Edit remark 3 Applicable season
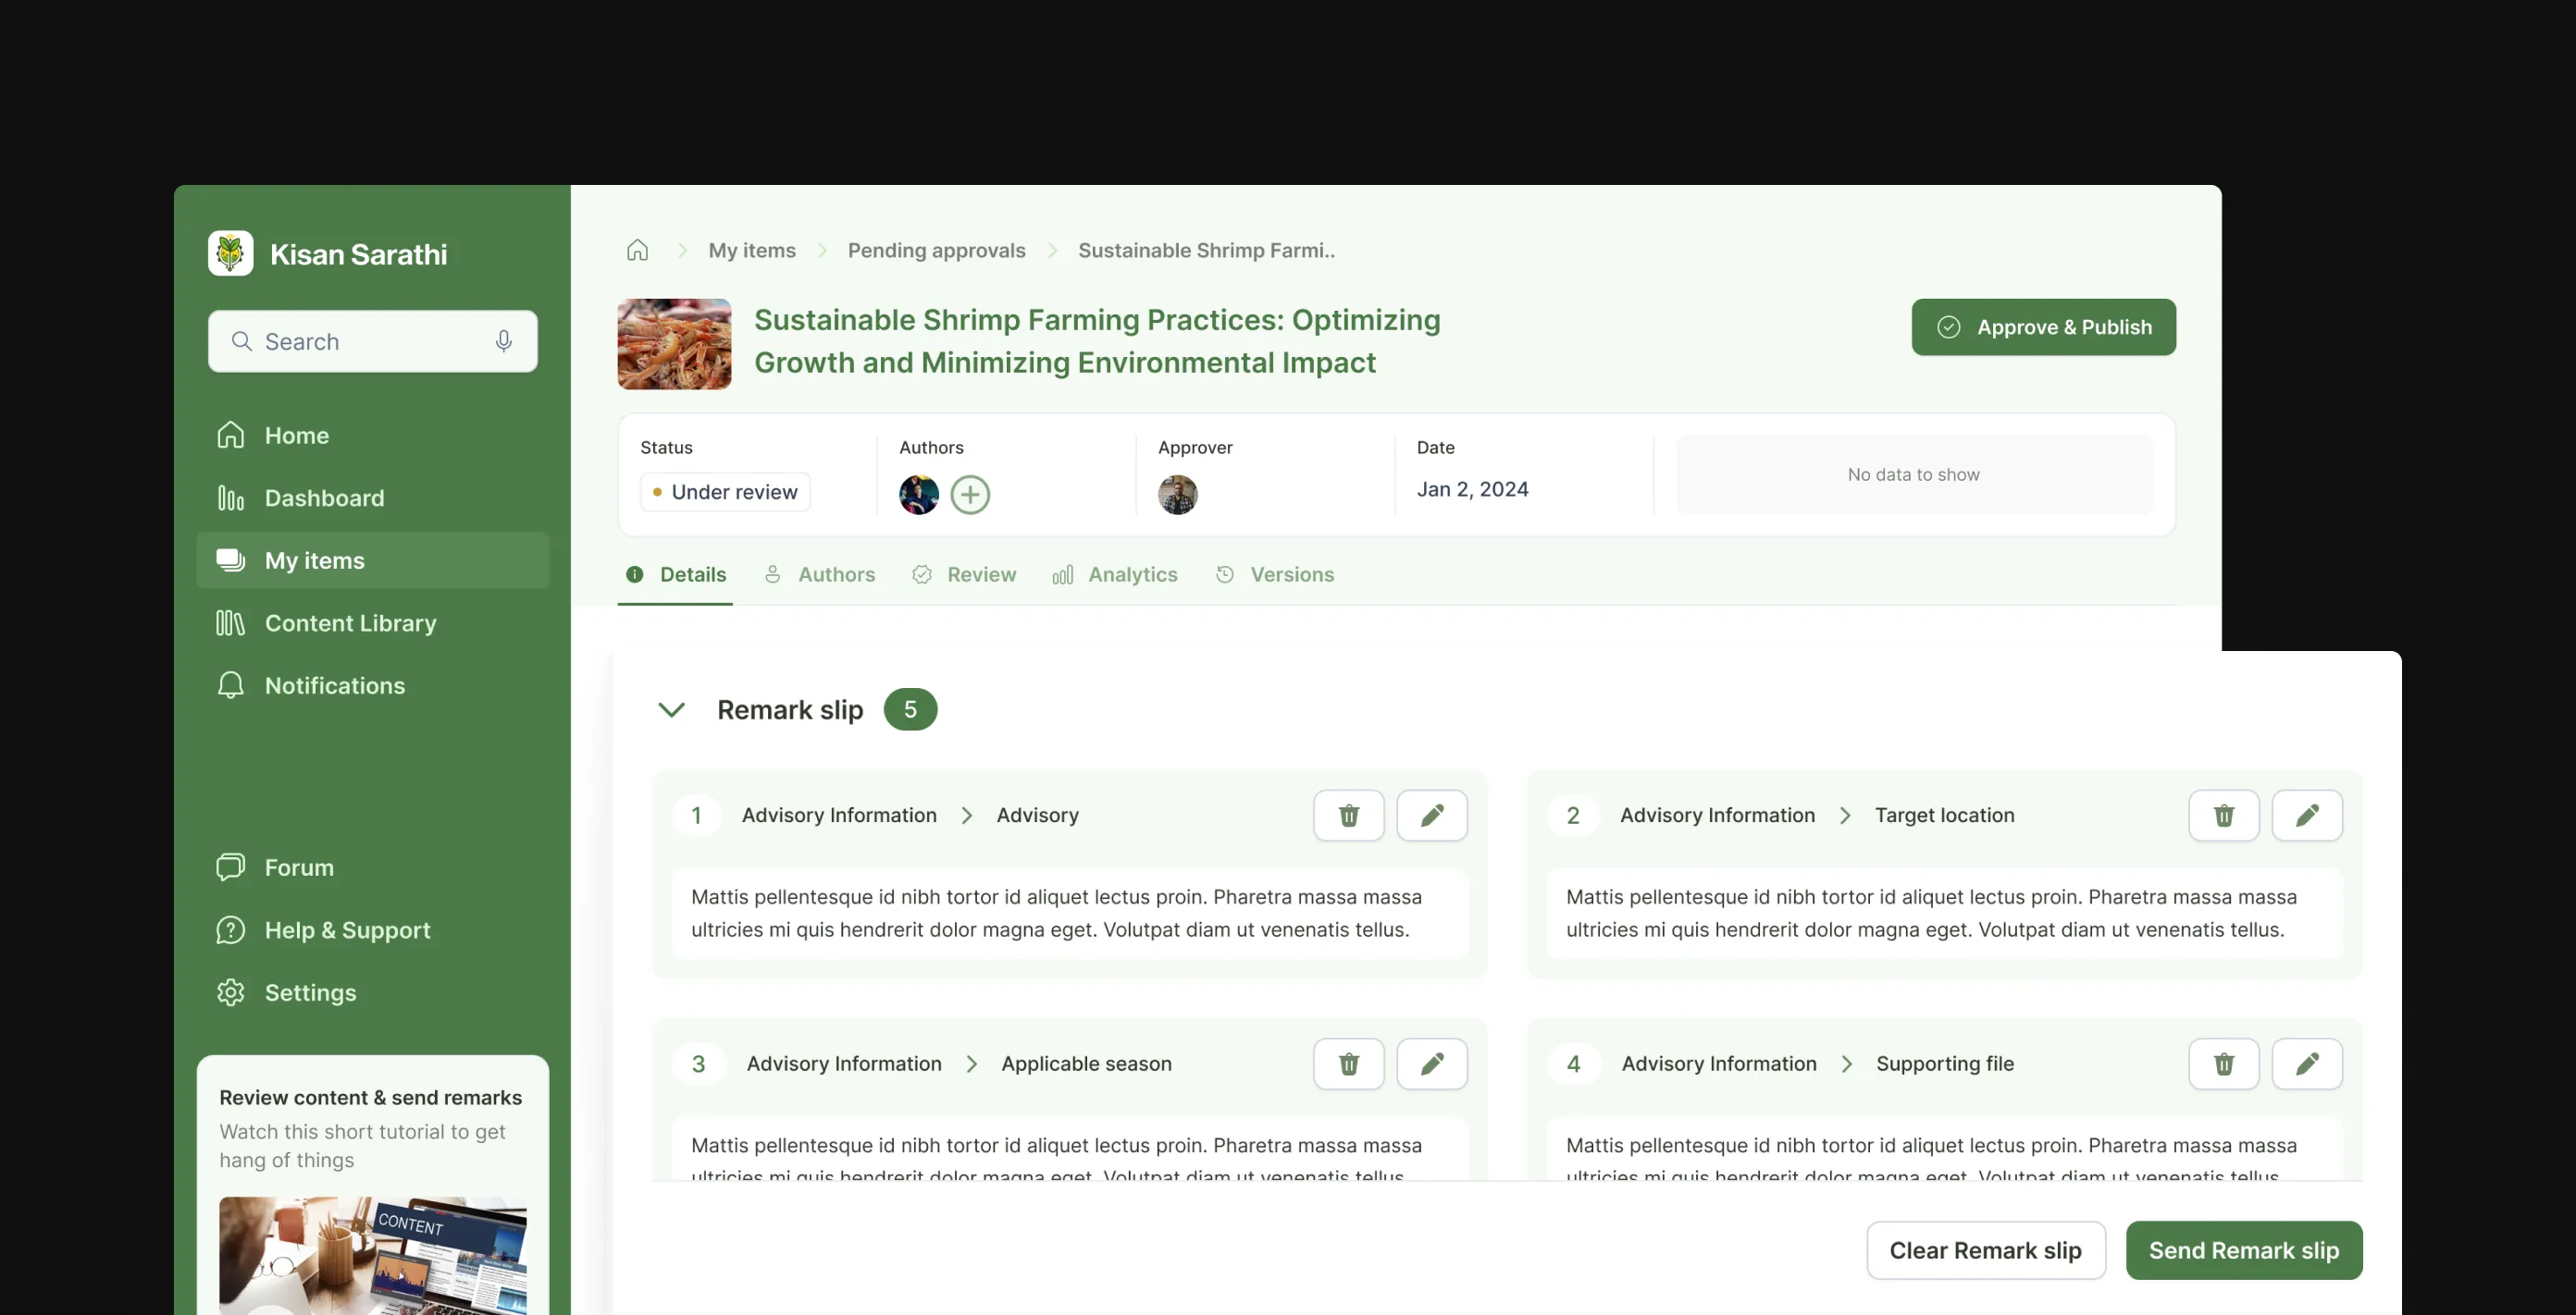Image resolution: width=2576 pixels, height=1315 pixels. tap(1431, 1063)
